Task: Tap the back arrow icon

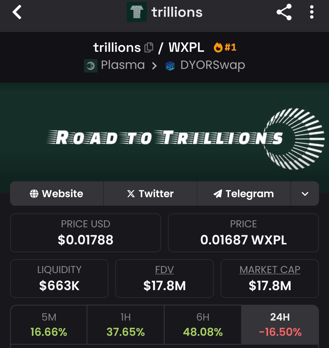Action: point(17,13)
